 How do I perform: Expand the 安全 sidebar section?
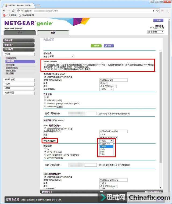tap(19, 84)
